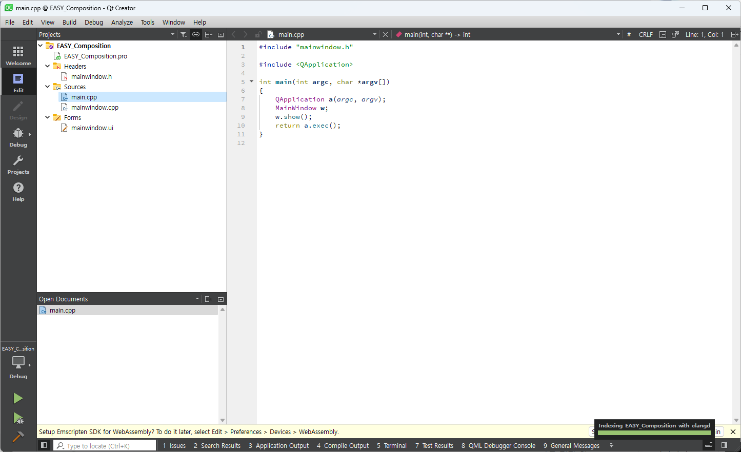Show the Compile Output pane
Image resolution: width=741 pixels, height=452 pixels.
(343, 445)
